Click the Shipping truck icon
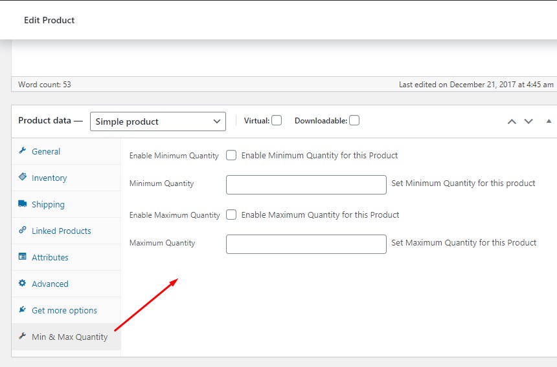 click(x=23, y=204)
